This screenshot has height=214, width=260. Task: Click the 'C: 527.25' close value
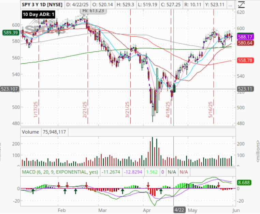(171, 5)
